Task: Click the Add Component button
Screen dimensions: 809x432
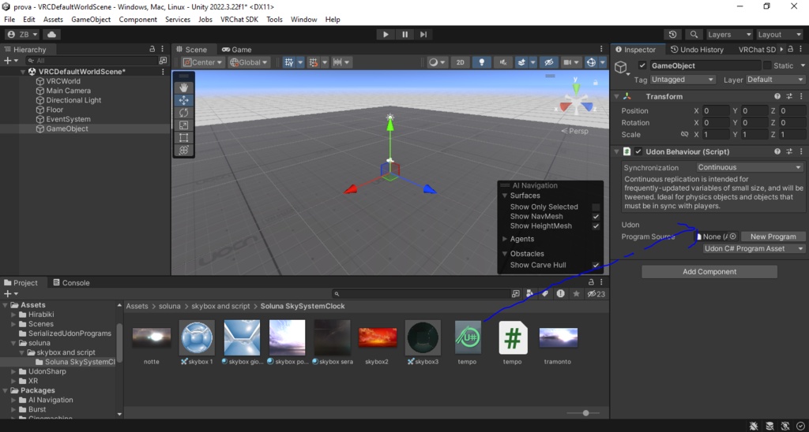Action: (709, 272)
